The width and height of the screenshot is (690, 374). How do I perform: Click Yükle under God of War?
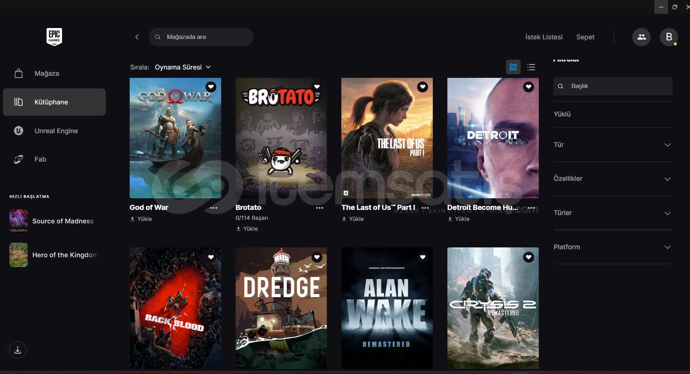tap(141, 219)
